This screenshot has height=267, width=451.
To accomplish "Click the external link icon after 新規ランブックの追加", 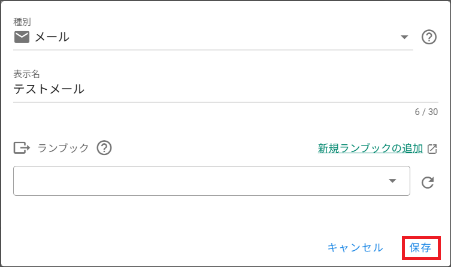I will [432, 149].
